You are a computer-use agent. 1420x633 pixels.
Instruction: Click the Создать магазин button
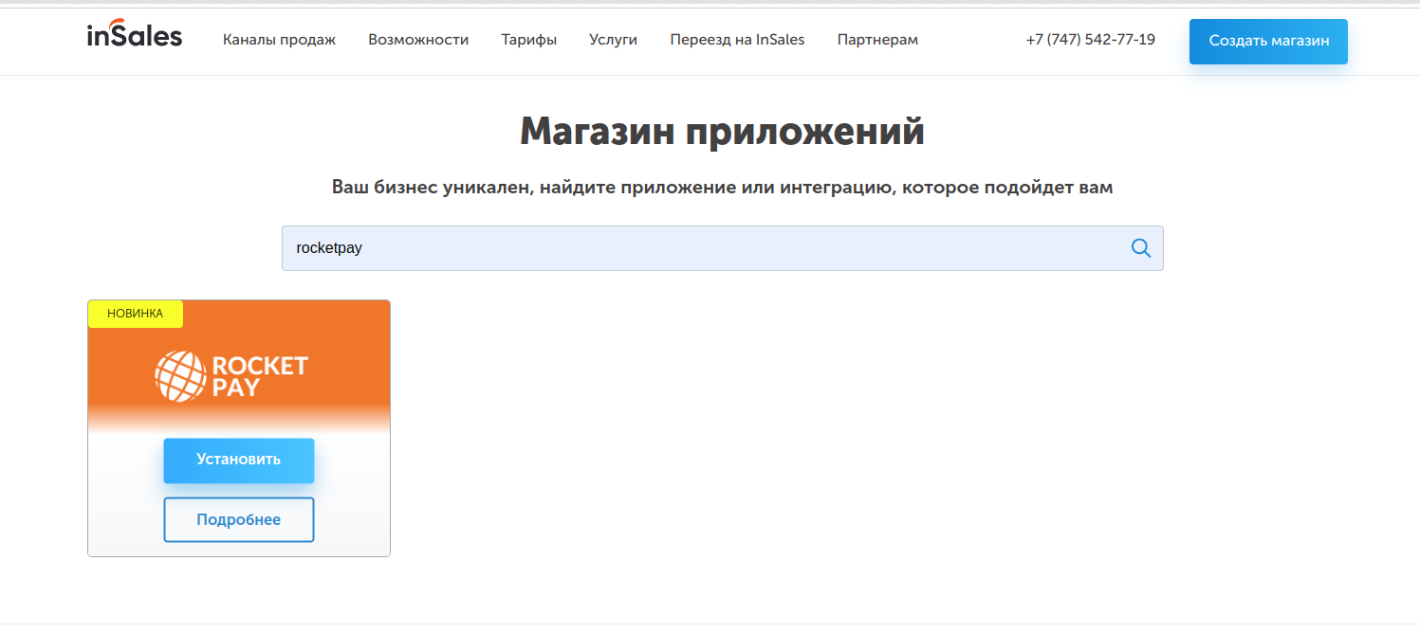[x=1268, y=41]
